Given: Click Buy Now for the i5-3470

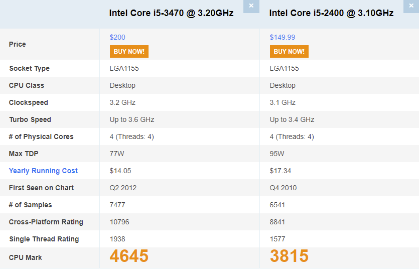Looking at the screenshot, I should [129, 51].
